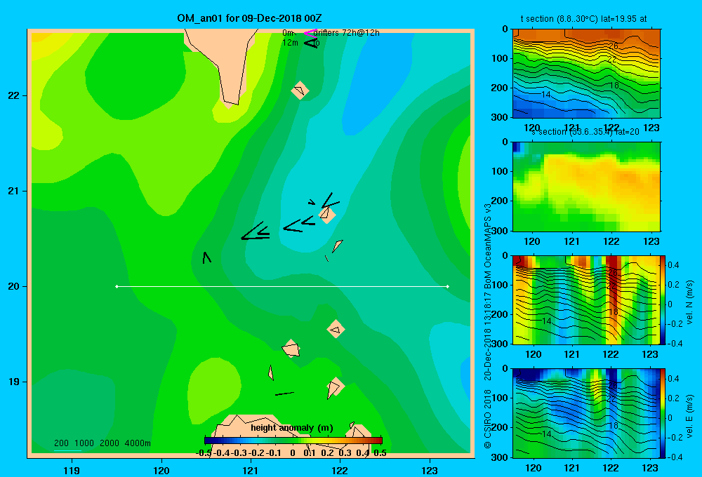Click the right diamond endpoint of the white section line
This screenshot has width=702, height=477.
click(x=448, y=286)
